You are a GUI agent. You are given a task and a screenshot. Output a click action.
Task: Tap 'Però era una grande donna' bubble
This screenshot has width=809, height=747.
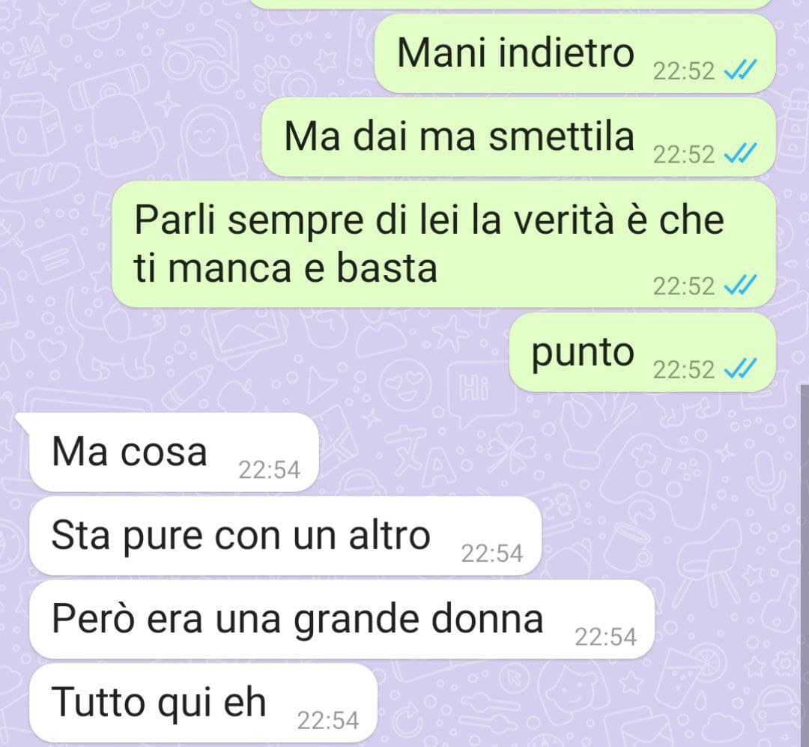click(x=342, y=620)
